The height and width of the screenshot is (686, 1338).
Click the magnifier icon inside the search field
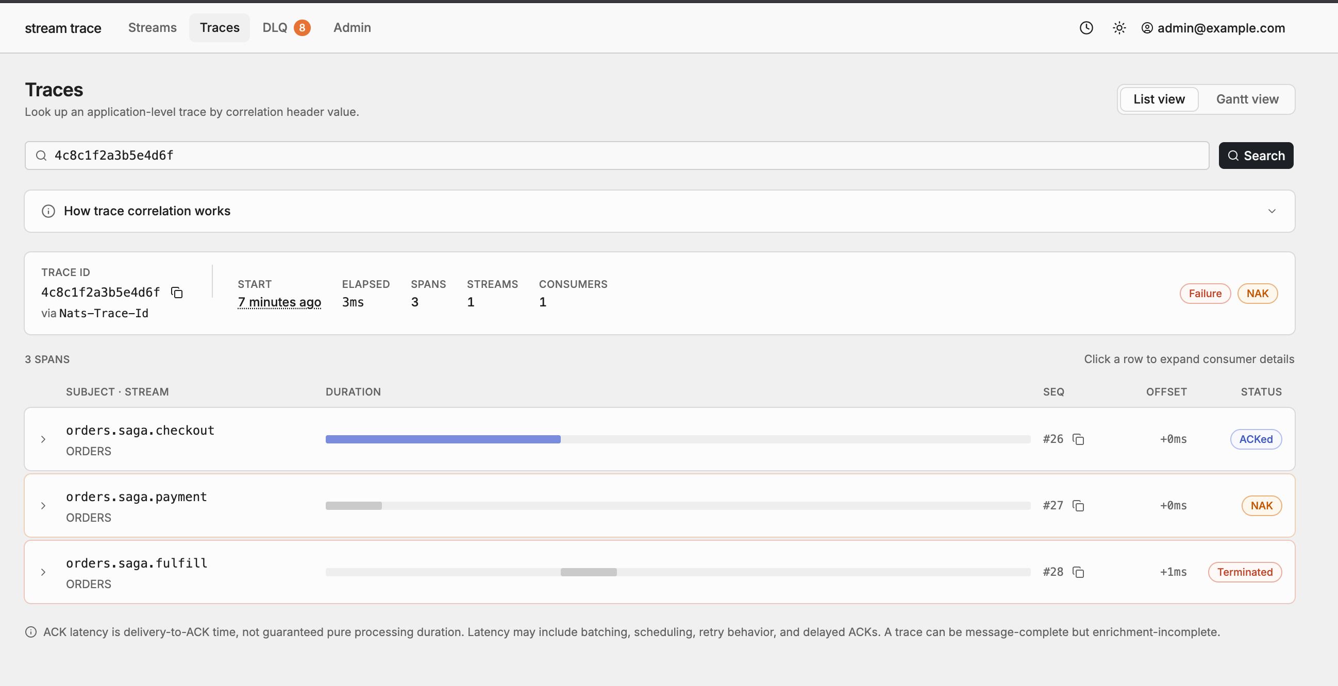41,156
